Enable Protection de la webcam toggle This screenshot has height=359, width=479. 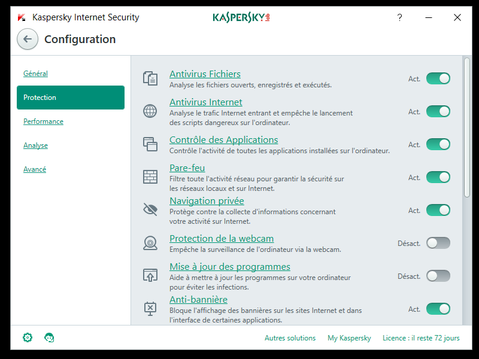click(x=438, y=243)
